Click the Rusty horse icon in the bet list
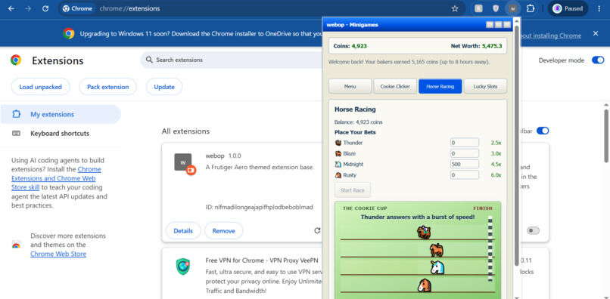This screenshot has width=610, height=299. coord(338,175)
